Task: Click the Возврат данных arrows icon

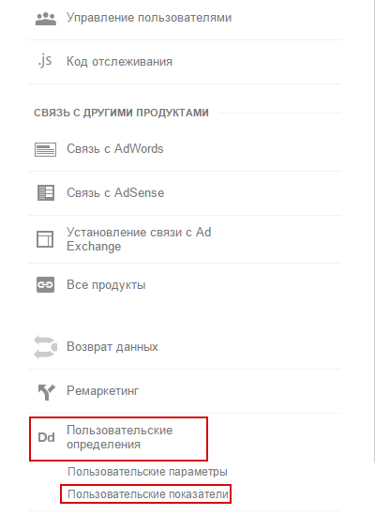Action: (x=45, y=347)
